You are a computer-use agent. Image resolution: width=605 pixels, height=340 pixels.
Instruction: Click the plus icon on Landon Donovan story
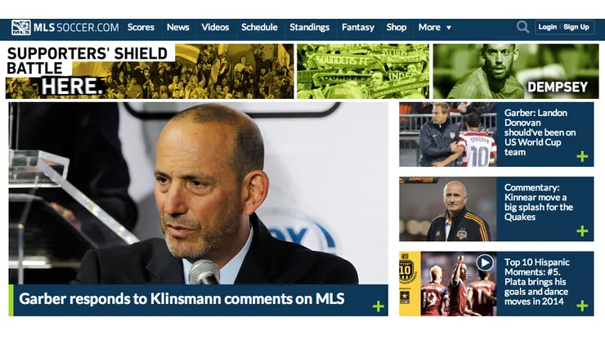pyautogui.click(x=582, y=156)
